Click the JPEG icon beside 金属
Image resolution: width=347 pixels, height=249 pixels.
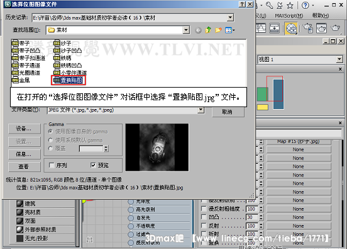click(x=15, y=80)
